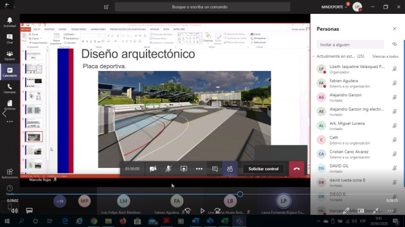Click the Invitar a alguien input field
Viewport: 405px width, 227px height.
[350, 45]
